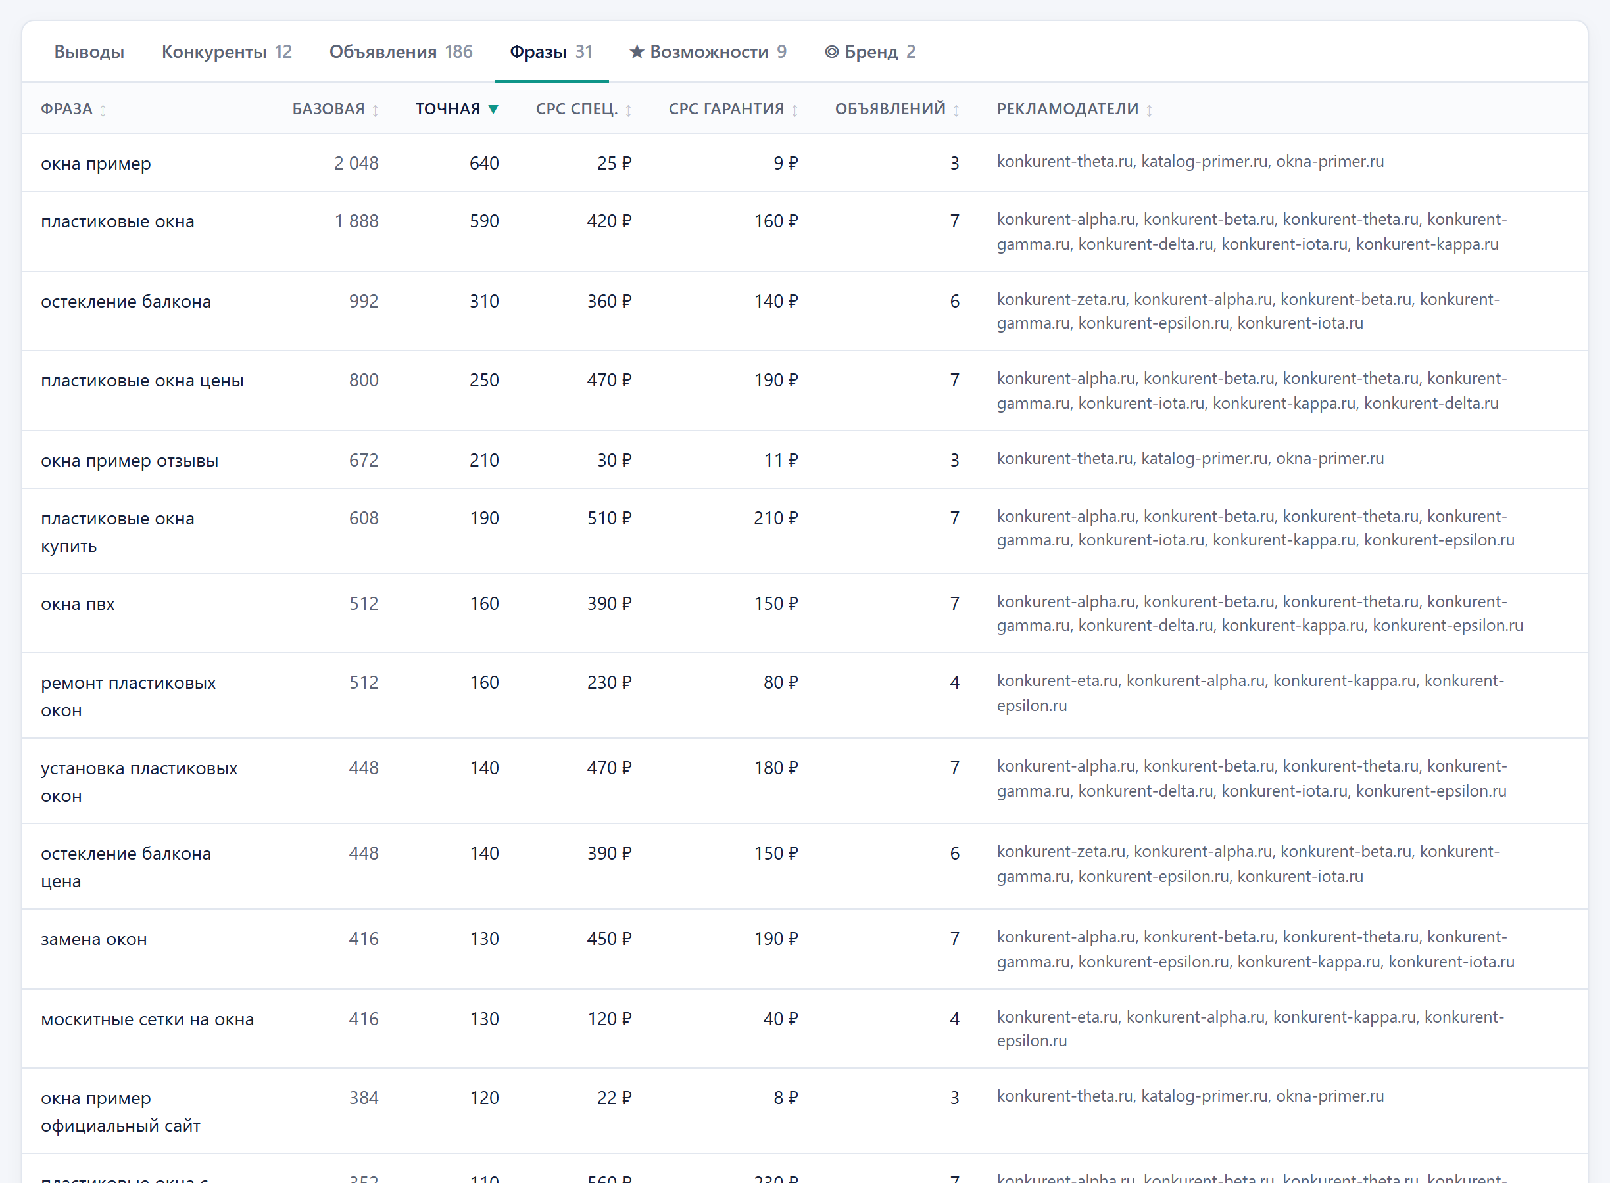This screenshot has width=1610, height=1183.
Task: Click exact frequency value 590
Action: tap(484, 221)
